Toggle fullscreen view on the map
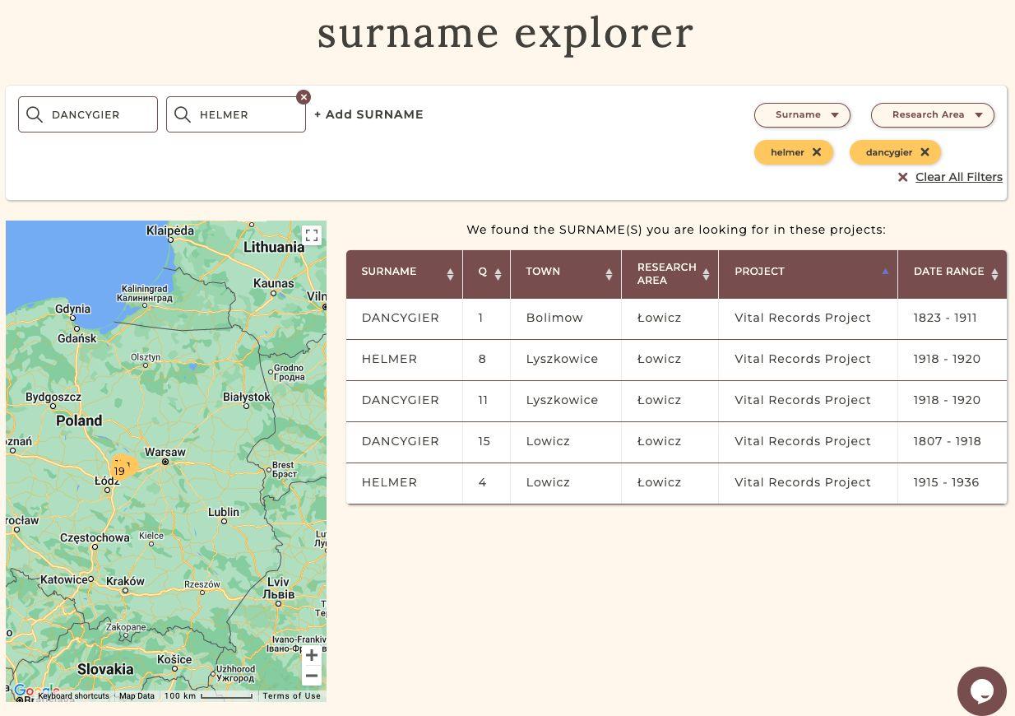Image resolution: width=1015 pixels, height=716 pixels. (311, 235)
